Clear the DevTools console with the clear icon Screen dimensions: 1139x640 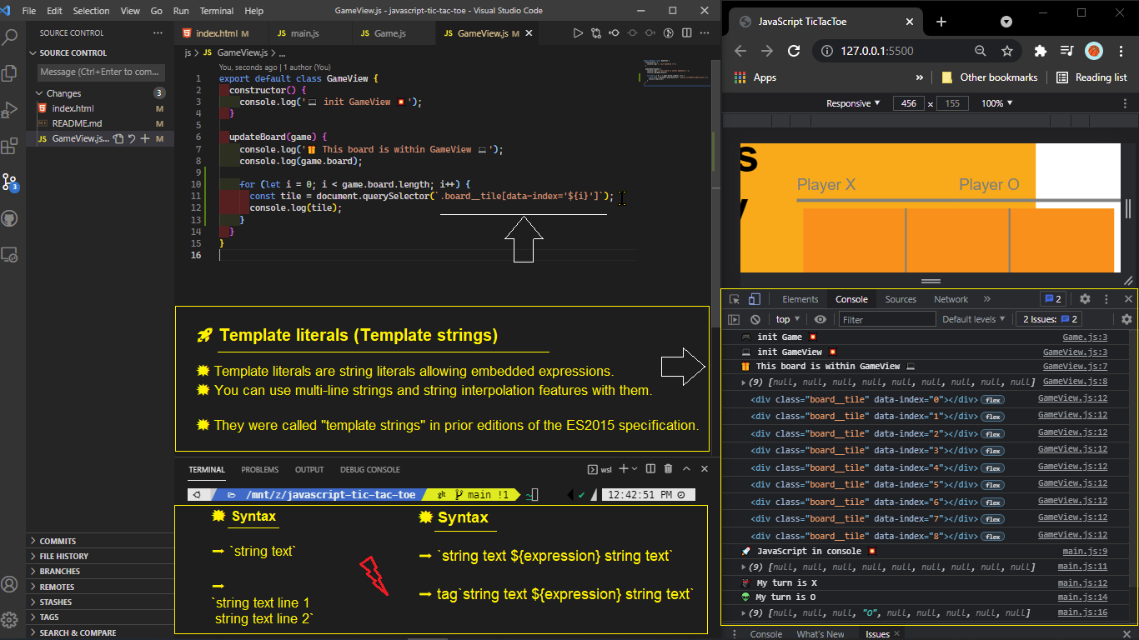pyautogui.click(x=754, y=319)
